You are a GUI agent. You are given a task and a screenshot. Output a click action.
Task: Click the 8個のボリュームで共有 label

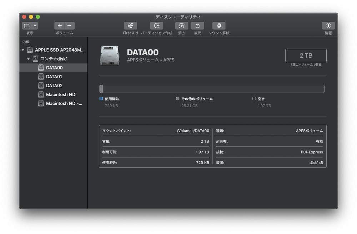point(306,65)
